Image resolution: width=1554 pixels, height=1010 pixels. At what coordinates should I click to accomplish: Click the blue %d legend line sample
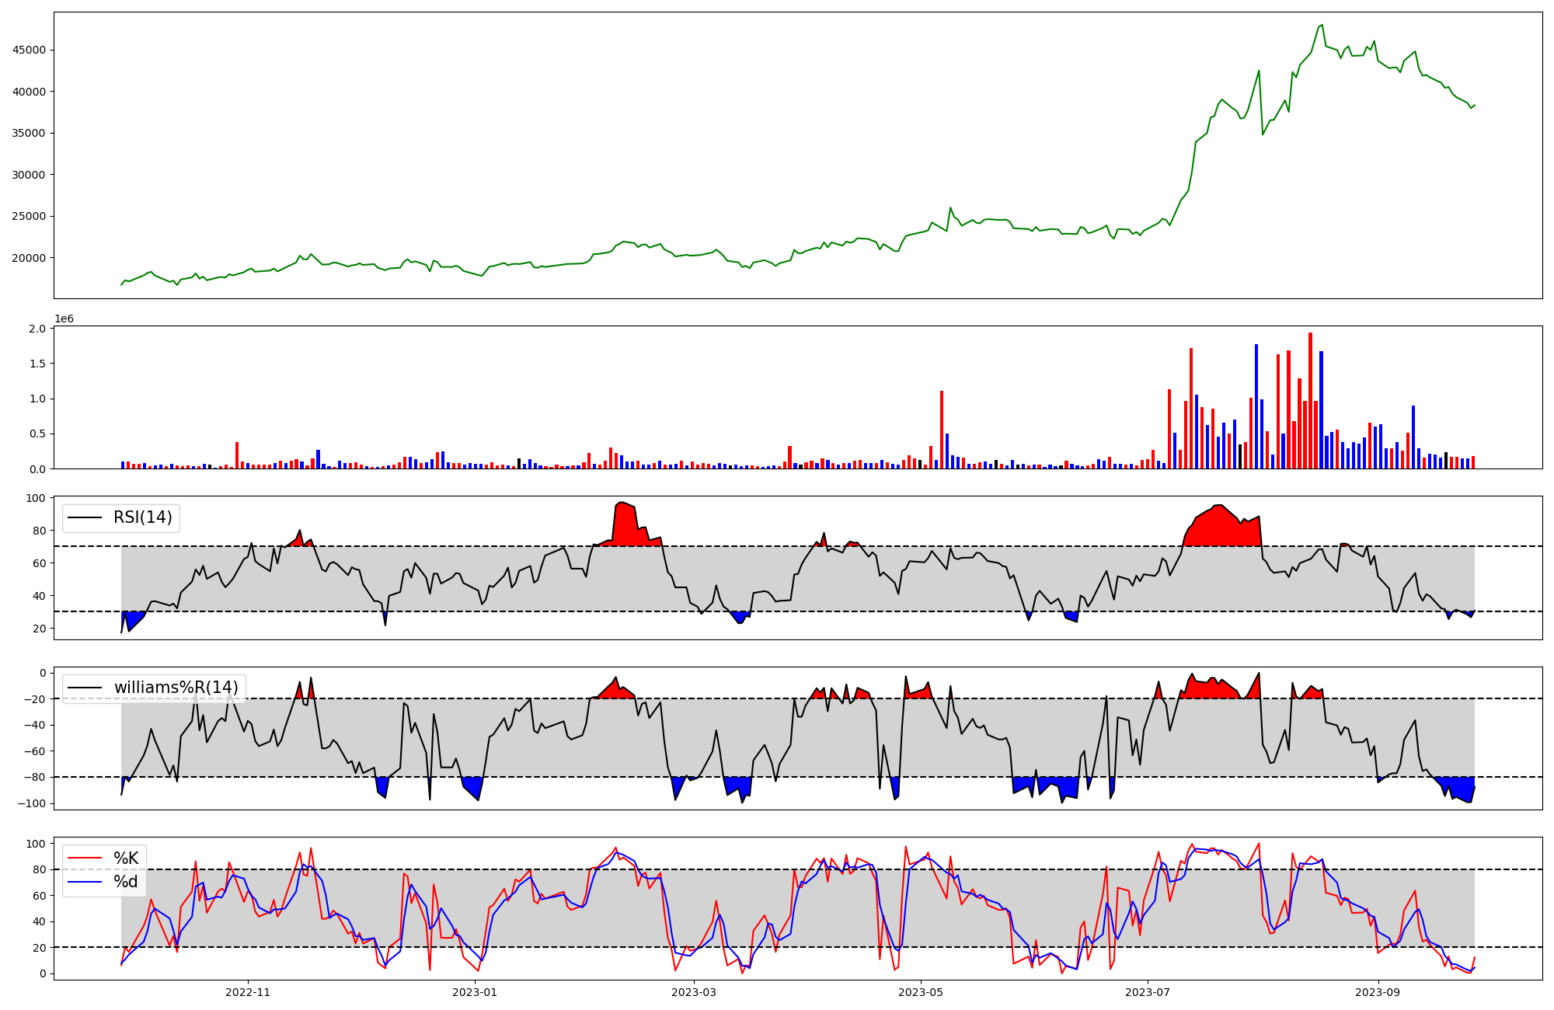point(85,882)
